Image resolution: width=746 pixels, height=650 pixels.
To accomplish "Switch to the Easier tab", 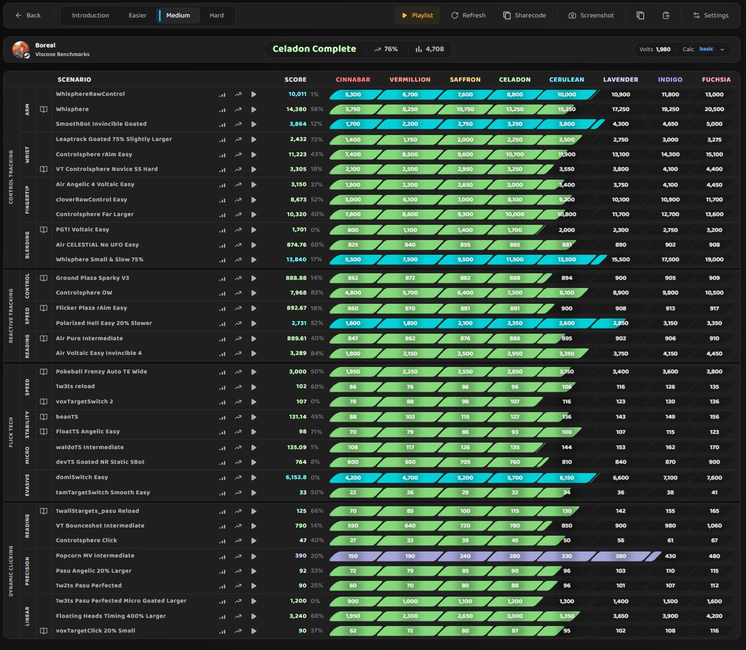I will (x=137, y=16).
